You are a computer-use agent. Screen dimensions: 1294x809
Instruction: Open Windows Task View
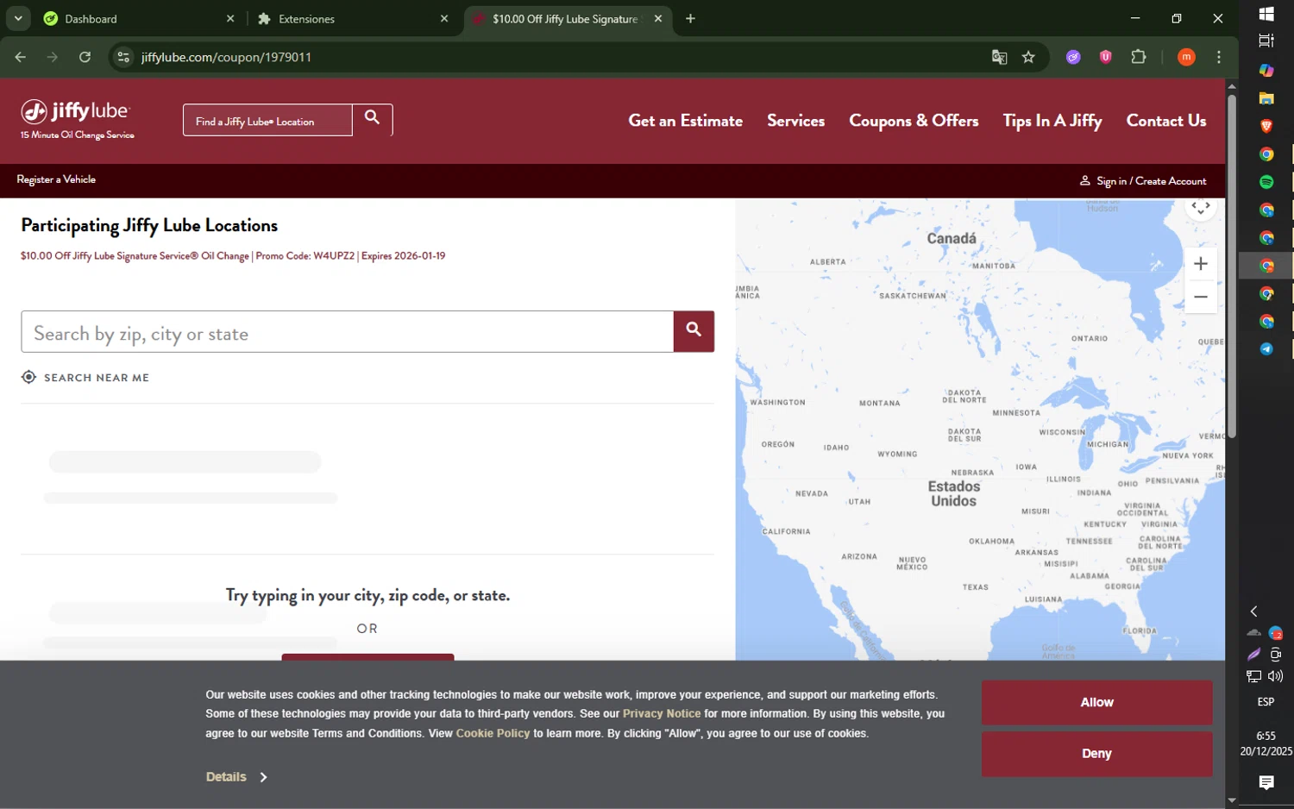coord(1266,41)
